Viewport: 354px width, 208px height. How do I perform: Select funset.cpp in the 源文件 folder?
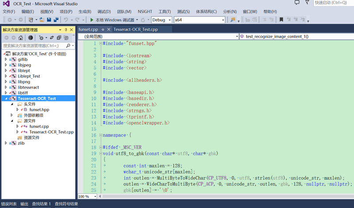(39, 127)
